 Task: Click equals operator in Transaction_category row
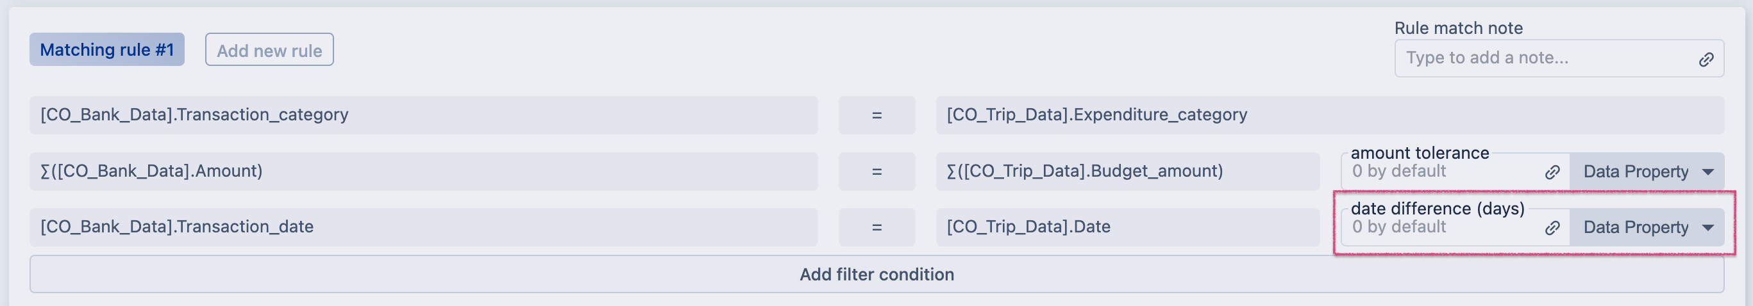point(876,115)
